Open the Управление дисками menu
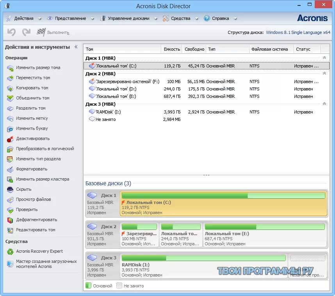Viewport: 335px width, 296px height. 128,19
